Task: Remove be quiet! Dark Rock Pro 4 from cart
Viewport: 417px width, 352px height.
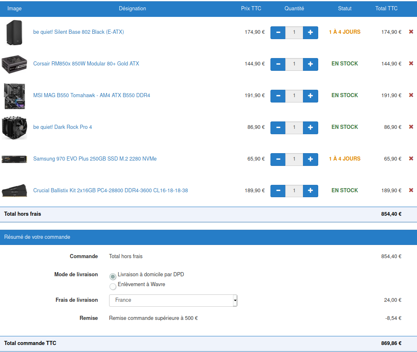Action: (x=411, y=127)
